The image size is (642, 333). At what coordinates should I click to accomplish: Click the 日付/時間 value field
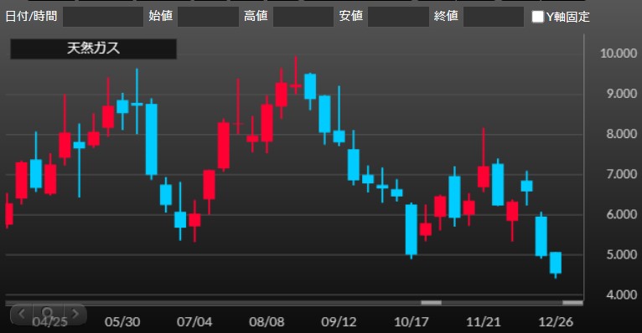click(x=103, y=17)
